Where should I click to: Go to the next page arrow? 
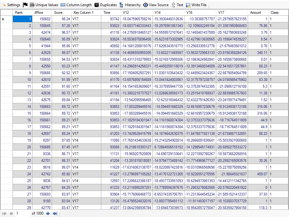[x=48, y=213]
